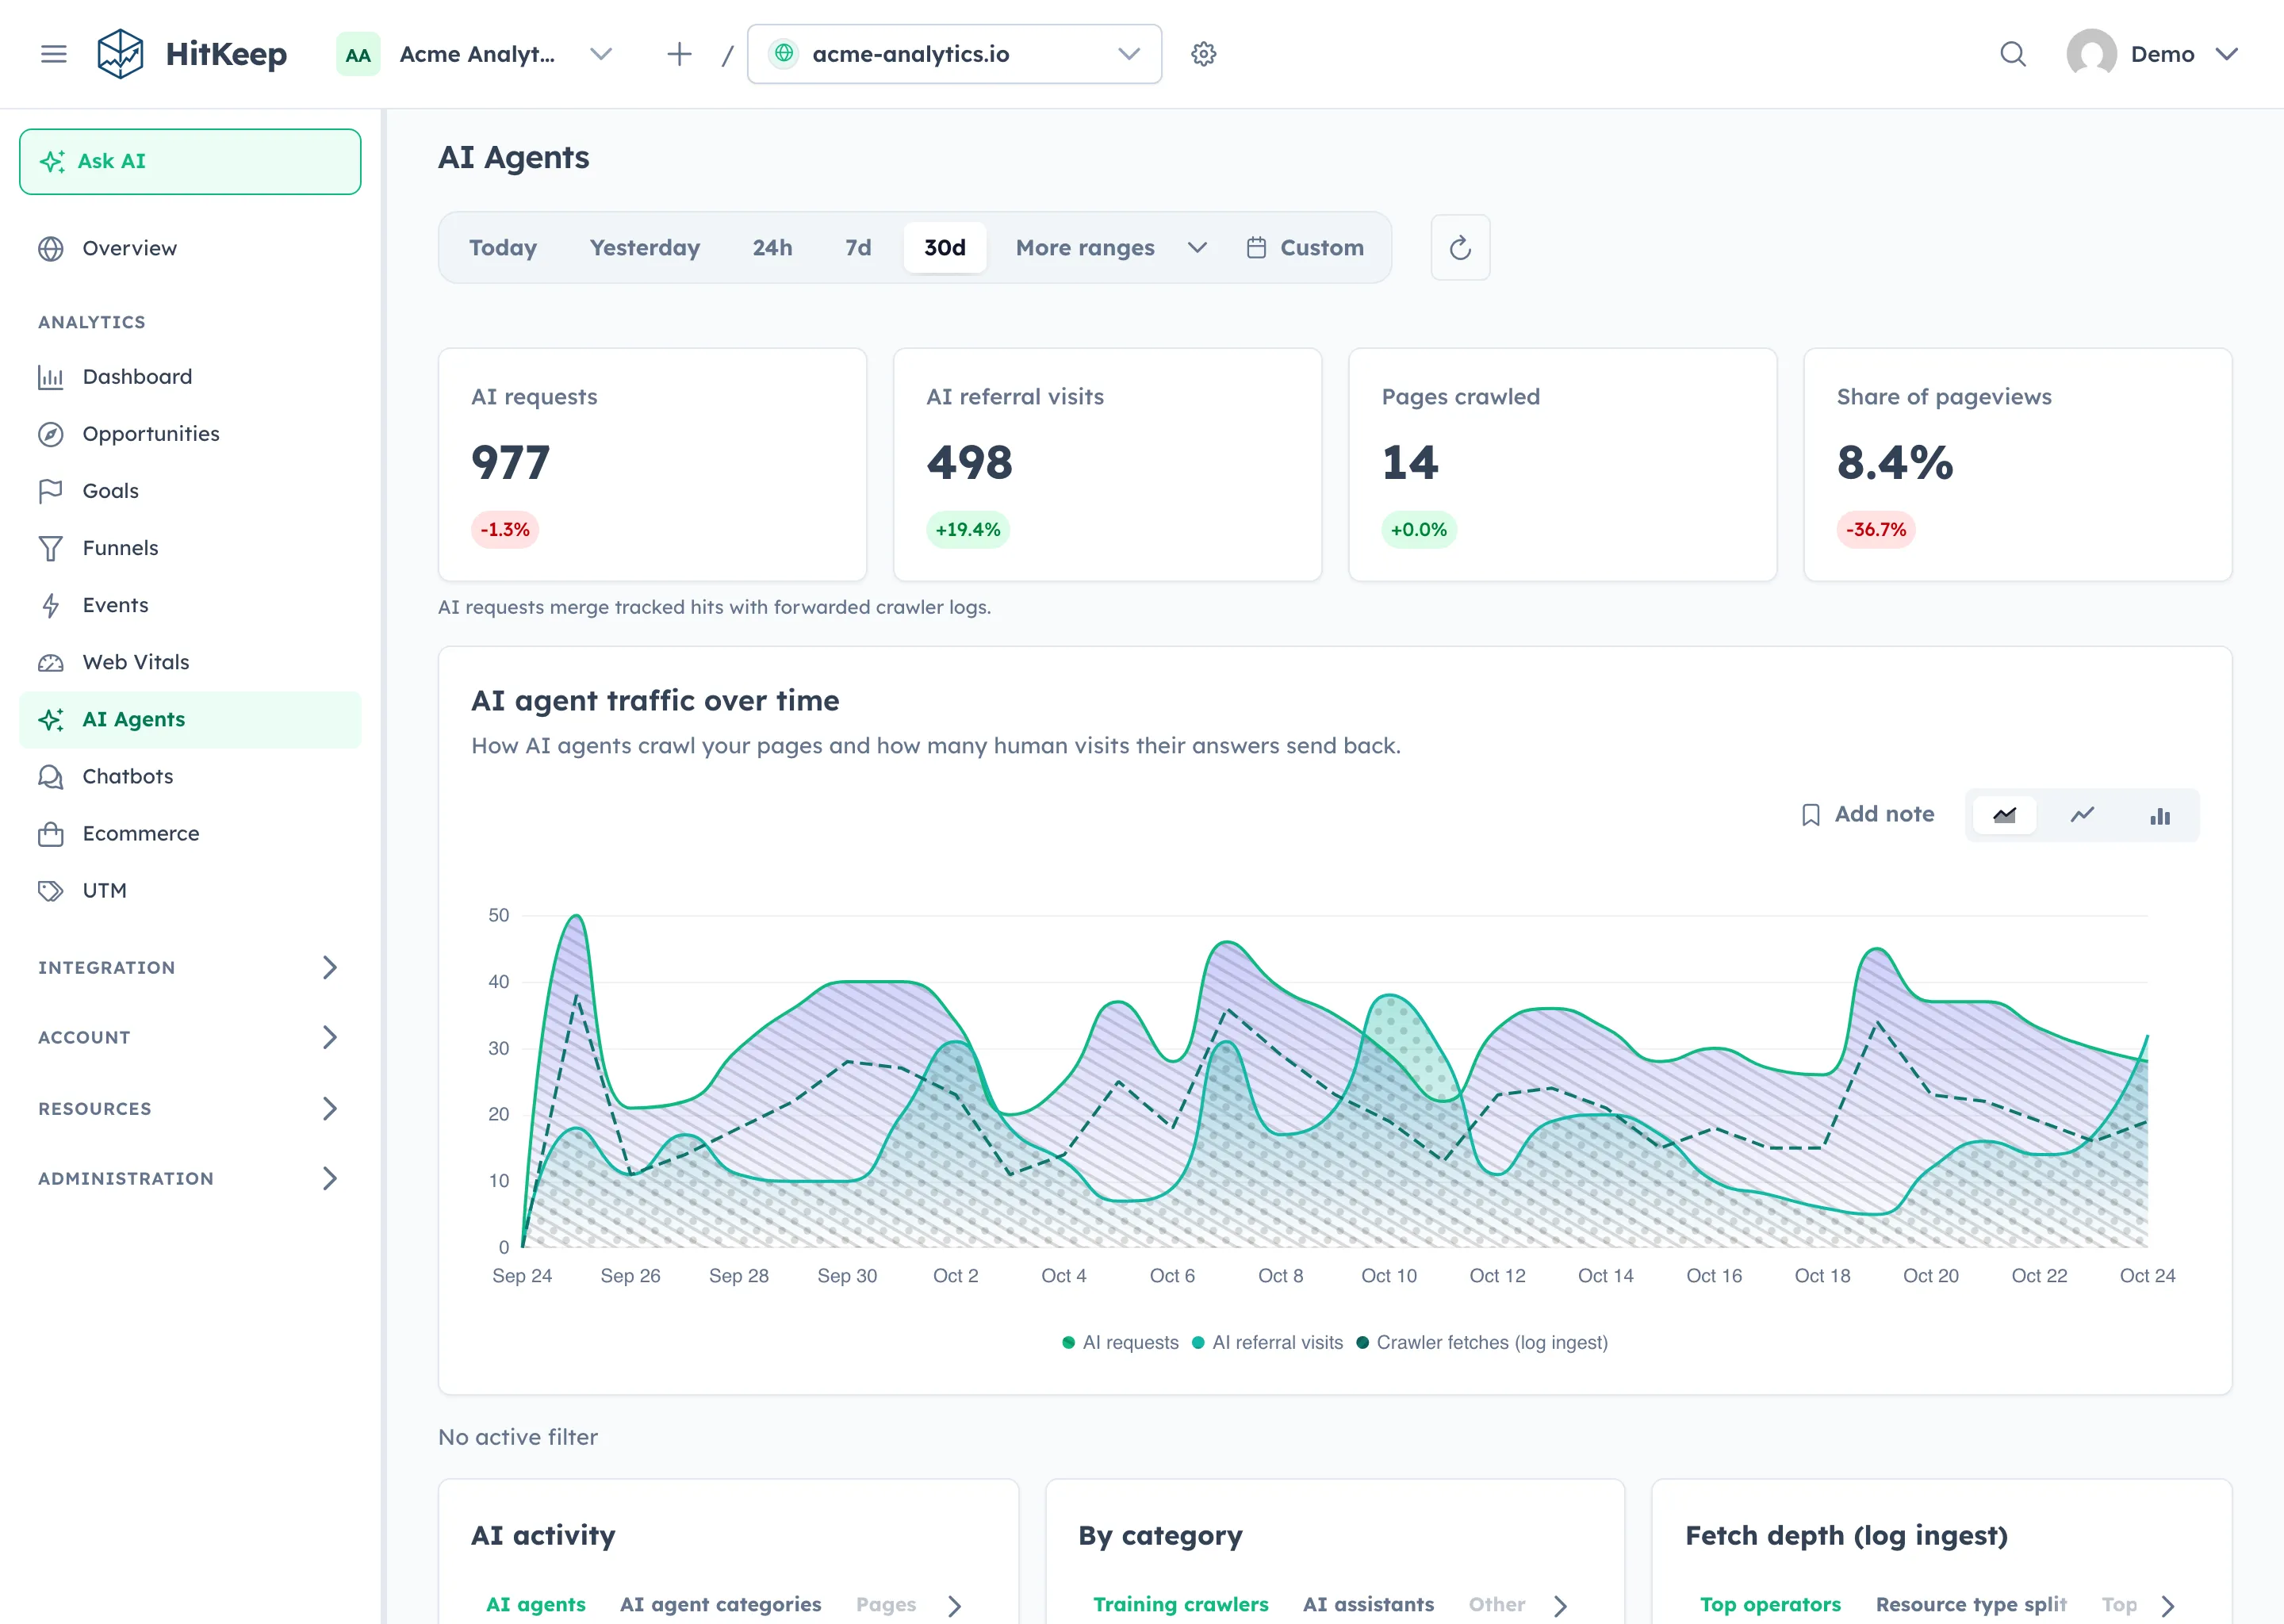
Task: Expand the Account section
Action: click(x=190, y=1037)
